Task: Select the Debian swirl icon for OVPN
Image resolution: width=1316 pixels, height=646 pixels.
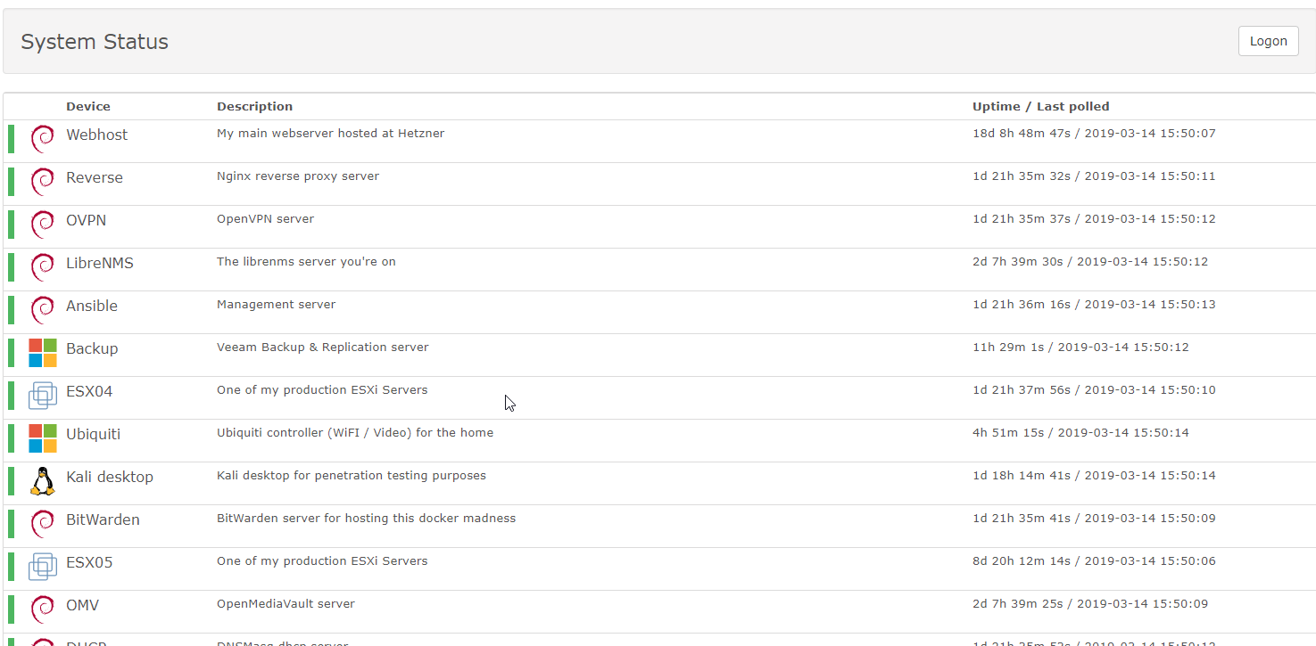Action: pyautogui.click(x=42, y=225)
